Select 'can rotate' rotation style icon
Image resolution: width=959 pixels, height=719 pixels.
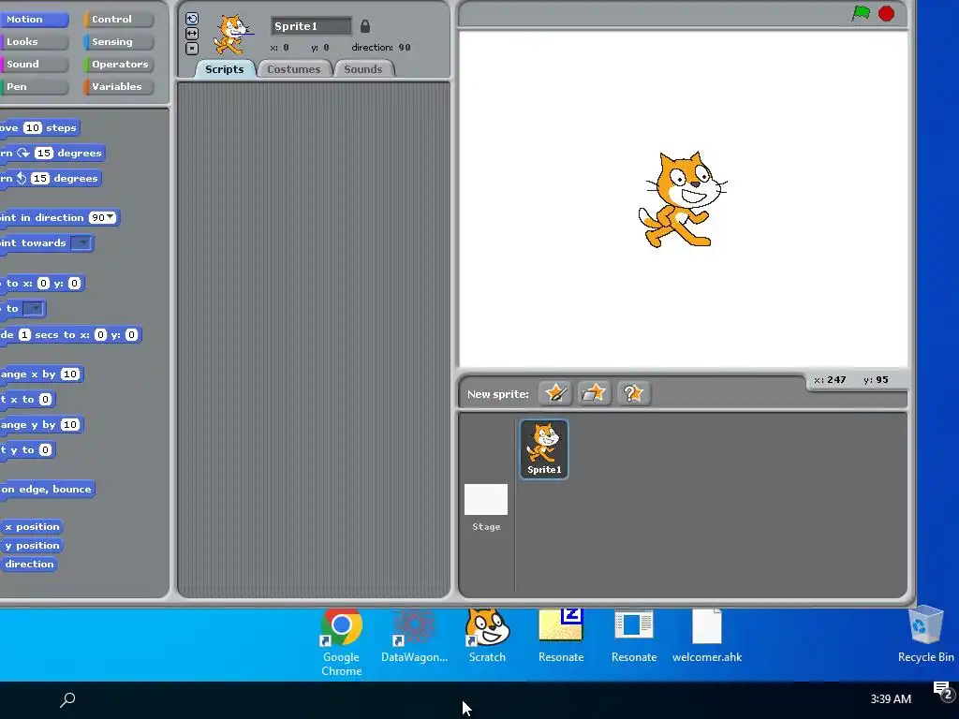pyautogui.click(x=192, y=19)
